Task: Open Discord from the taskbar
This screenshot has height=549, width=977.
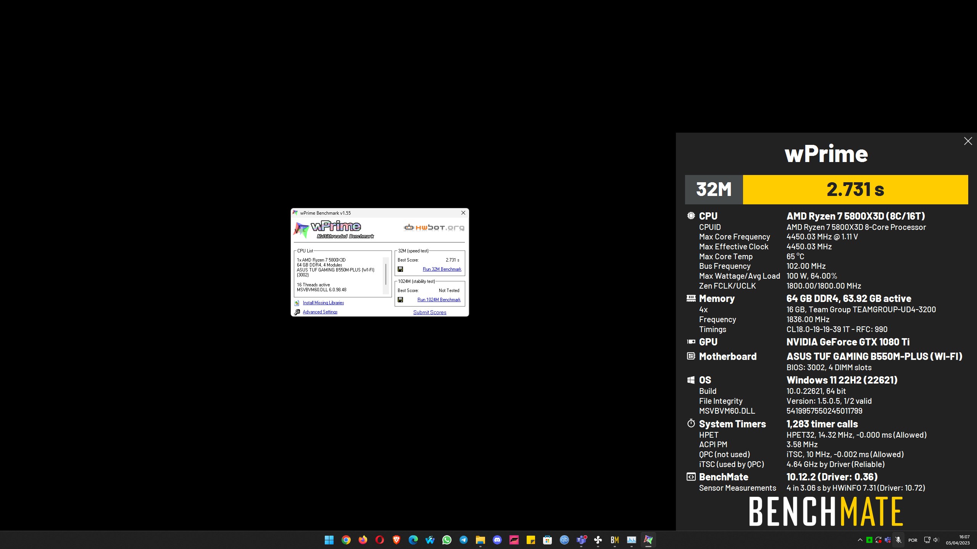Action: click(x=497, y=540)
